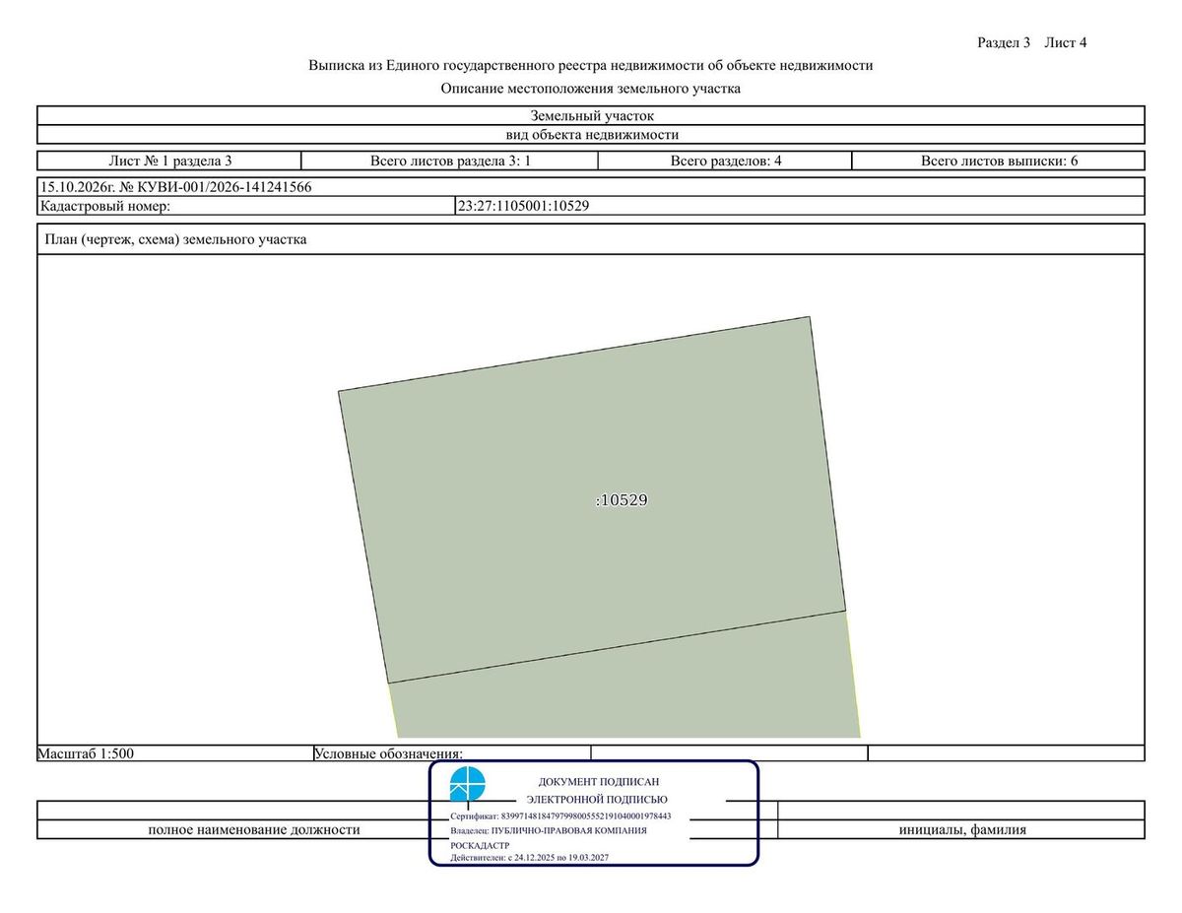Click the "Раздел 3 Лист 4" page marker
The width and height of the screenshot is (1182, 913).
1031,42
